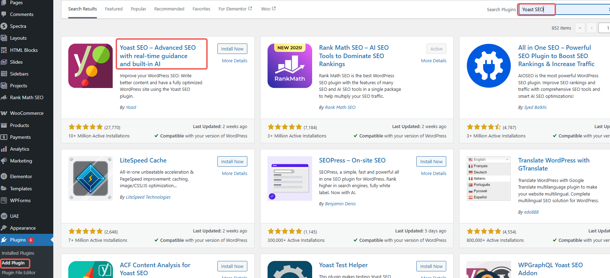Install Now the SEOPress plugin
Image resolution: width=610 pixels, height=278 pixels.
click(x=431, y=161)
